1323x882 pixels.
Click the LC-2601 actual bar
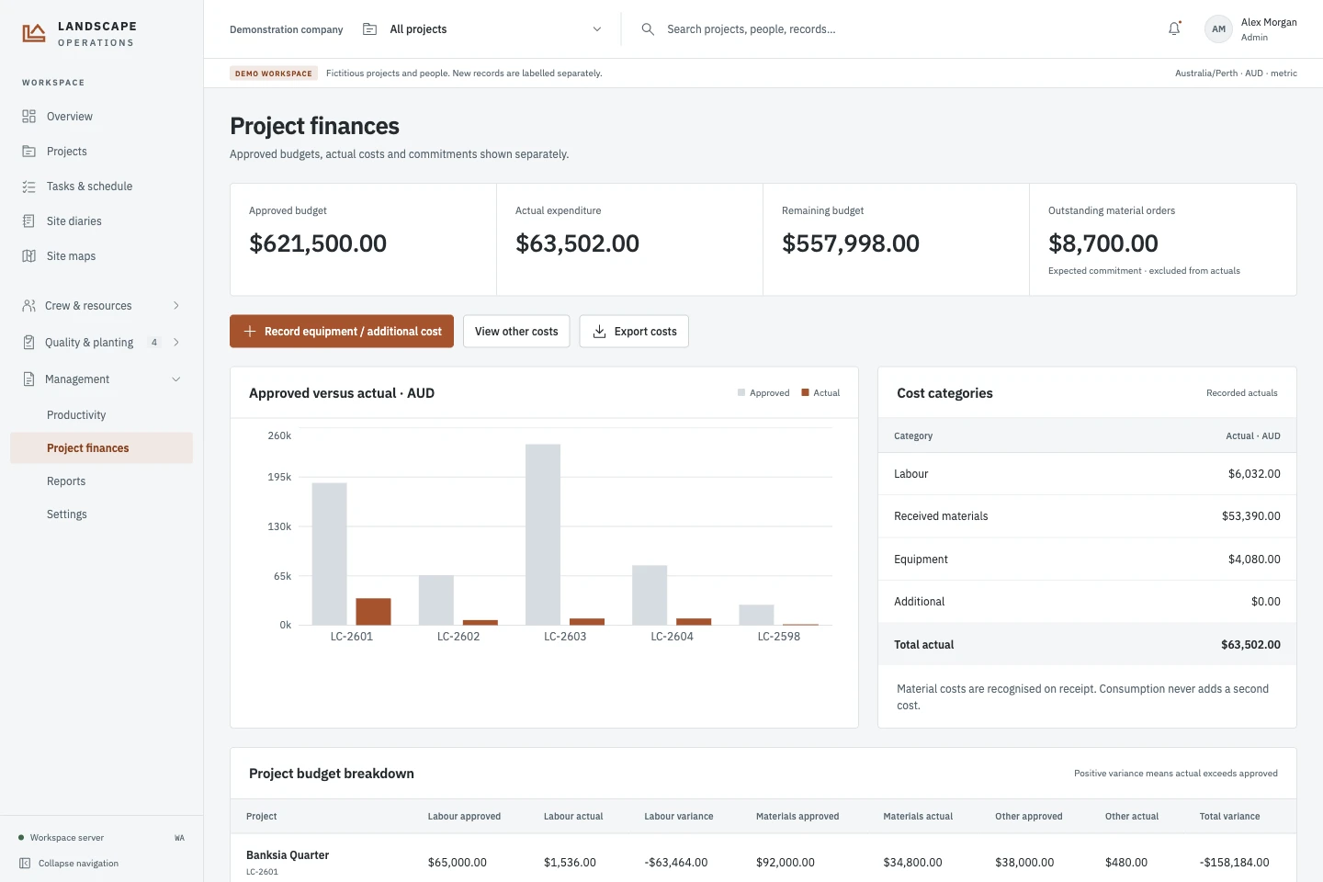tap(373, 612)
